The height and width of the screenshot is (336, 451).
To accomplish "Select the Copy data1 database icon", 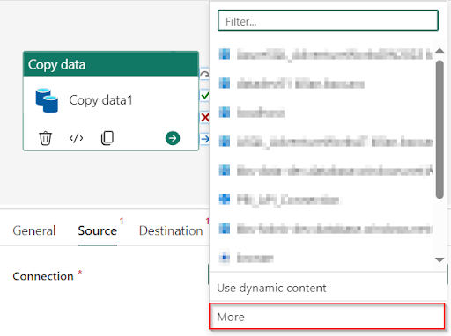I will pos(47,100).
